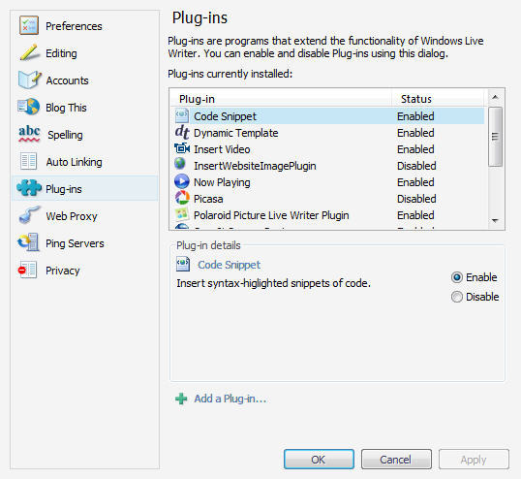
Task: Click the Plug-ins puzzle piece icon
Action: coord(29,188)
